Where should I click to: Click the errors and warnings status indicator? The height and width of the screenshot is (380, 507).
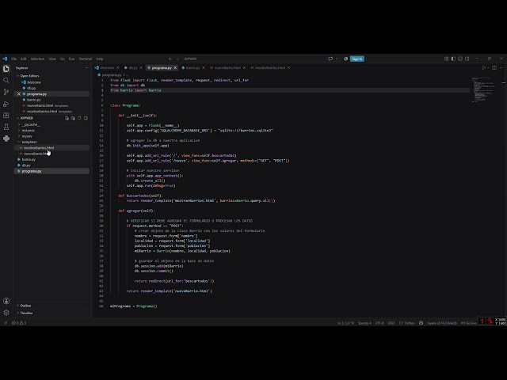[19, 322]
